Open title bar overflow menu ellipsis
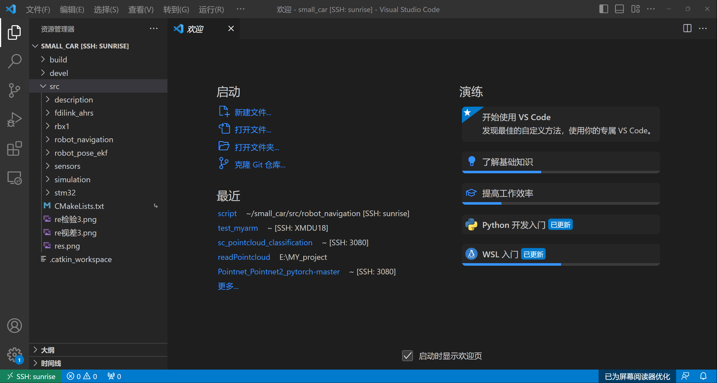Image resolution: width=717 pixels, height=383 pixels. pyautogui.click(x=240, y=9)
